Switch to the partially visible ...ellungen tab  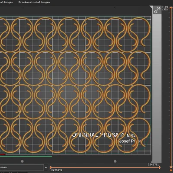pyautogui.click(x=6, y=2)
